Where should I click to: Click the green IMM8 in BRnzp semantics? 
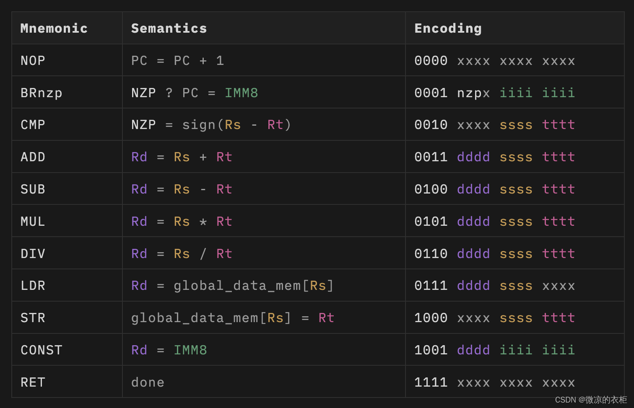pyautogui.click(x=241, y=93)
